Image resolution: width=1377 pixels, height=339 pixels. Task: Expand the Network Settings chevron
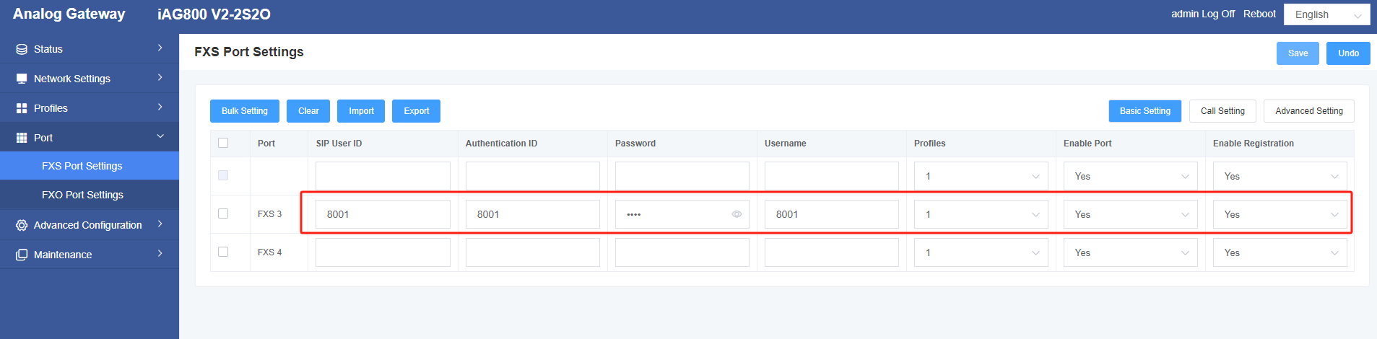160,78
